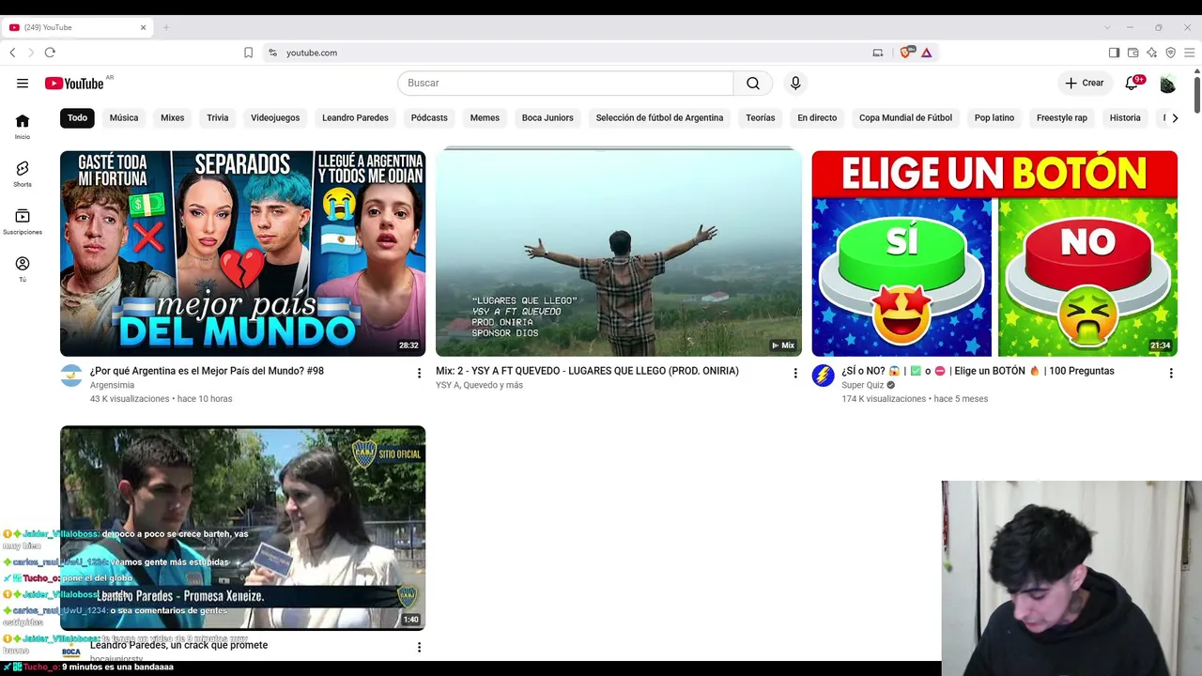Close the YouTube browser tab
The width and height of the screenshot is (1202, 676).
pos(143,27)
